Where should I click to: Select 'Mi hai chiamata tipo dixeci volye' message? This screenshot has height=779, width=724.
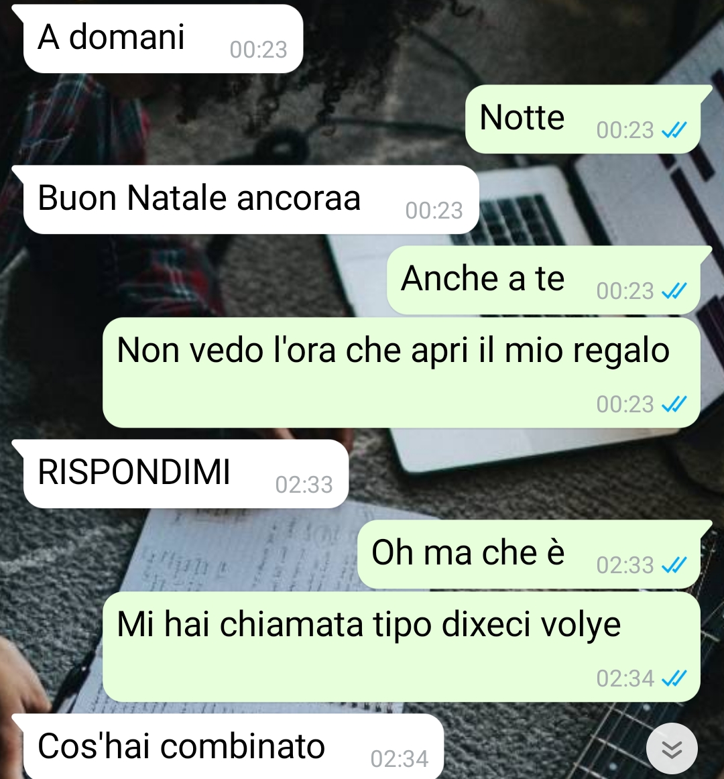tap(402, 647)
